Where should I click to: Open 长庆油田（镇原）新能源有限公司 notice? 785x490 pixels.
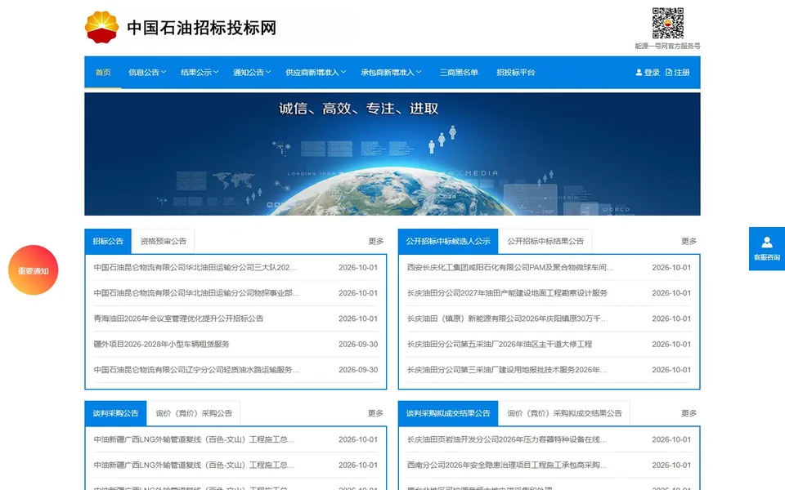point(507,318)
